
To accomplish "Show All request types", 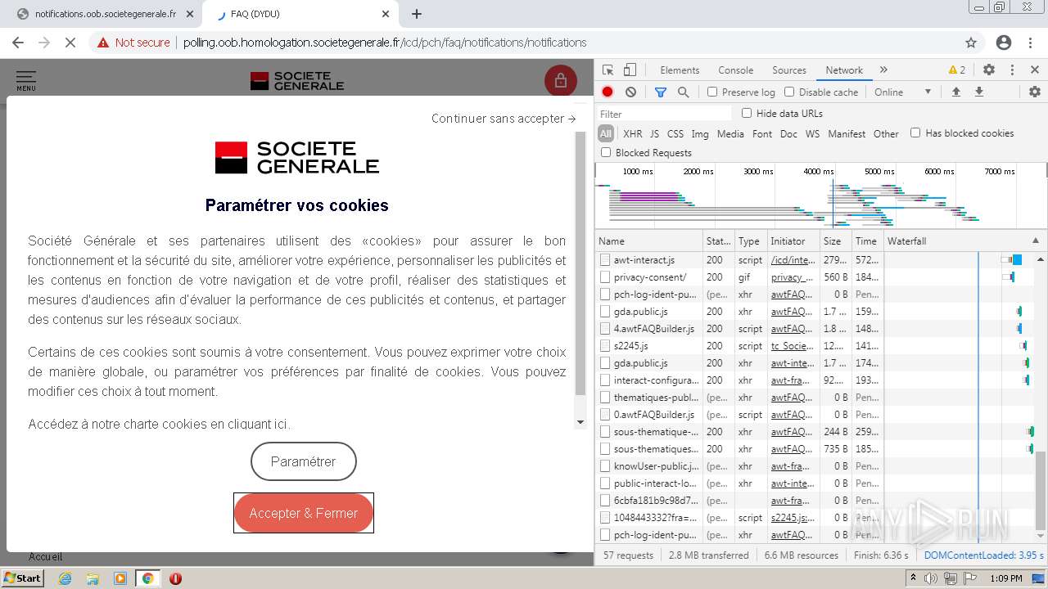I will tap(606, 134).
